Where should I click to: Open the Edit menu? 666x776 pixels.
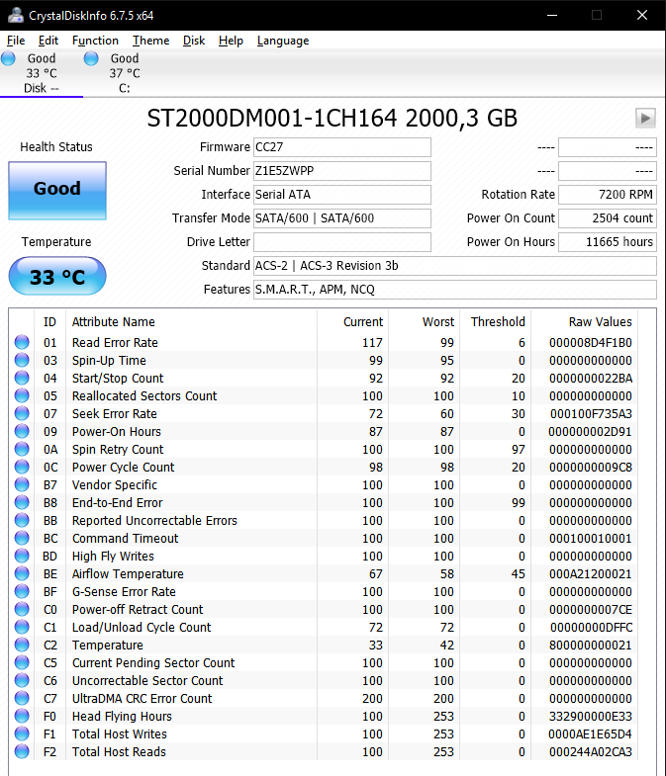coord(48,41)
